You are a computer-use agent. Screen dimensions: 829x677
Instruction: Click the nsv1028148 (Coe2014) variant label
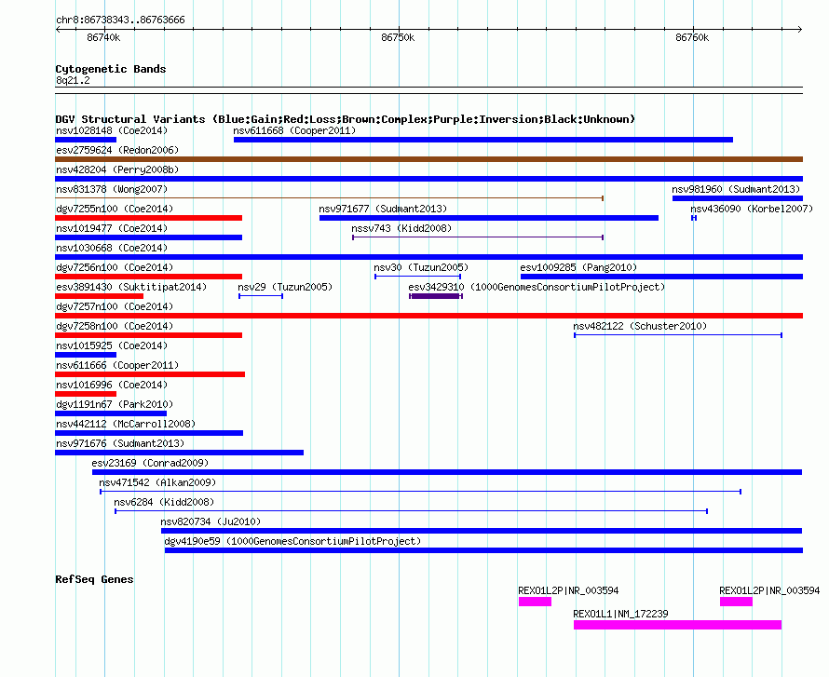point(112,130)
